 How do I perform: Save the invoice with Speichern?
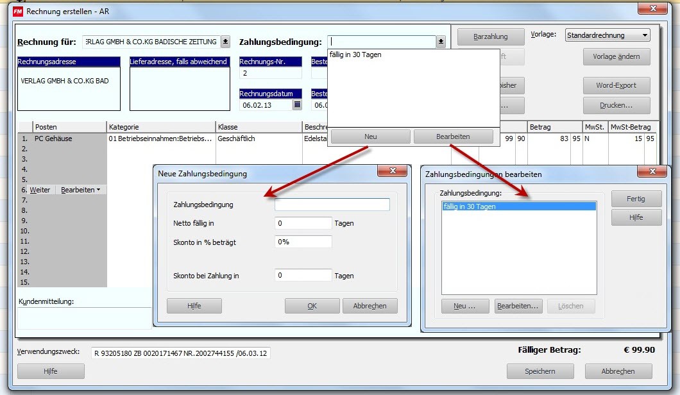pyautogui.click(x=540, y=371)
